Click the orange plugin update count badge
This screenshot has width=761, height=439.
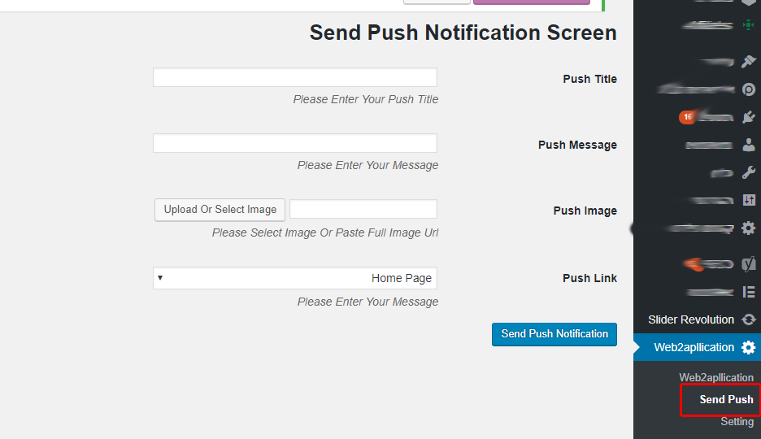click(688, 117)
